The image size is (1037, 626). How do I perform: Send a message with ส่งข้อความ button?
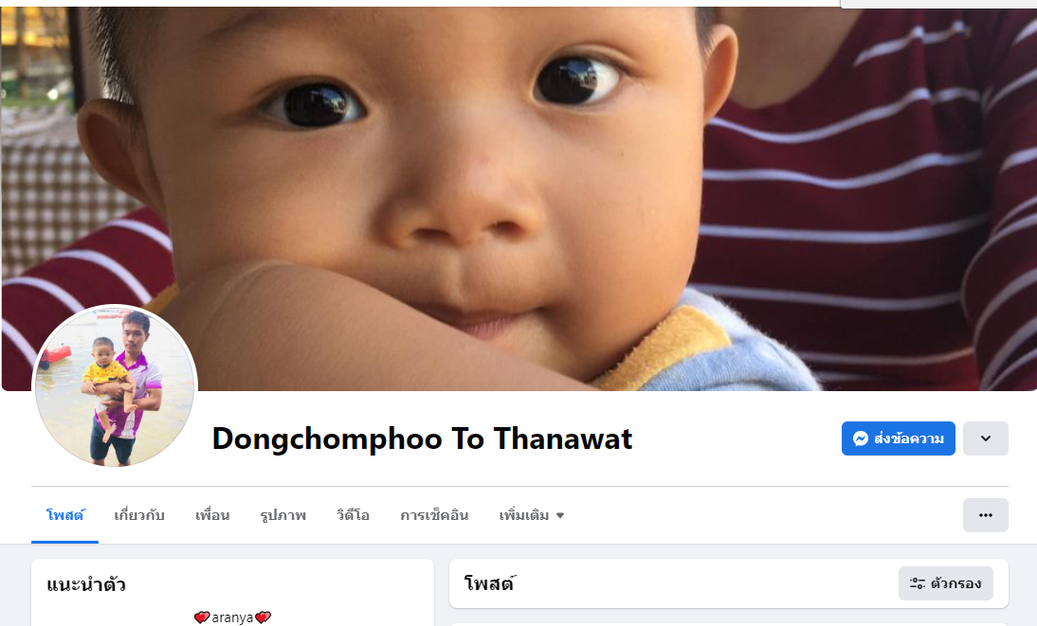click(x=898, y=438)
